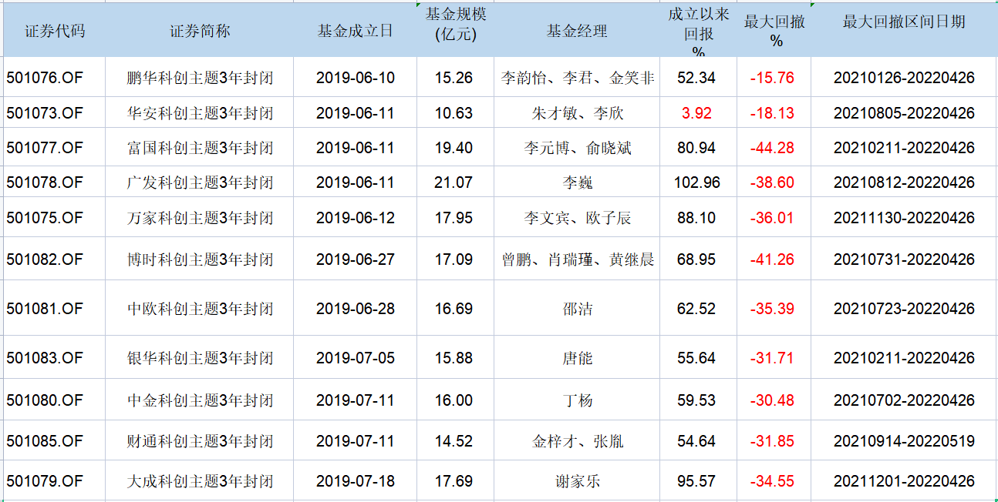Click date cell 2019-06-10

[x=356, y=78]
